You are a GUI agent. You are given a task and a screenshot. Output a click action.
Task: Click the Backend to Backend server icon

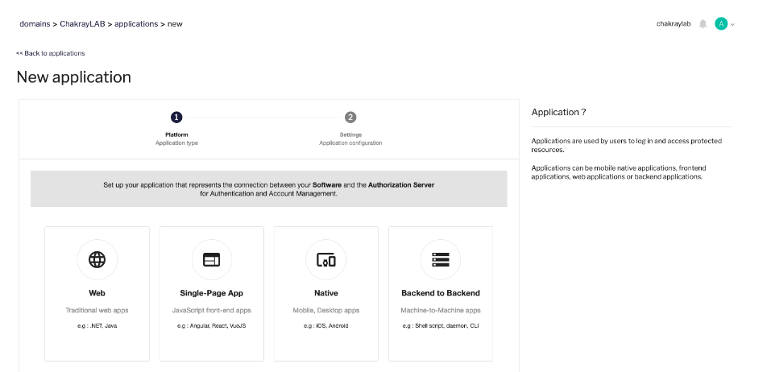pos(440,259)
